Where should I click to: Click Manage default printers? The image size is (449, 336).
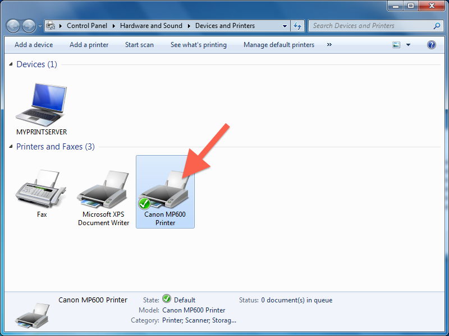(x=279, y=45)
